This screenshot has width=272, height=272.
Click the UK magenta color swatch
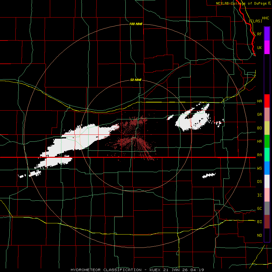267,47
